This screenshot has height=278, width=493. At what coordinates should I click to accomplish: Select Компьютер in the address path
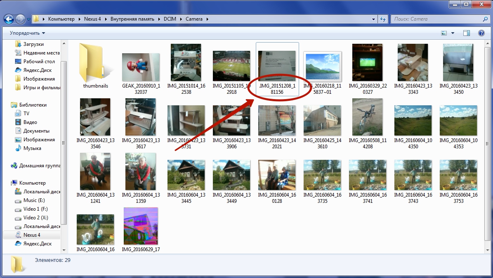[61, 19]
